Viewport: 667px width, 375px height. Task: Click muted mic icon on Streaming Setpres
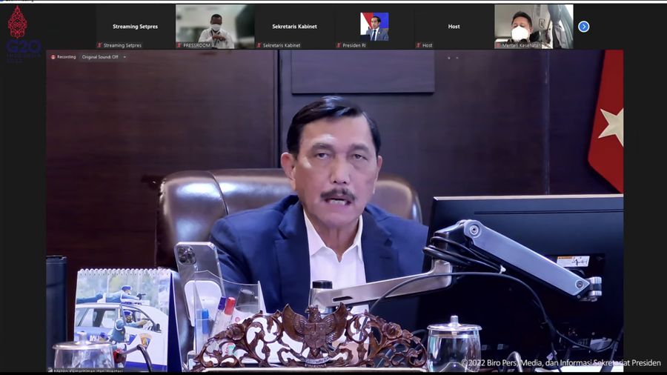point(99,45)
